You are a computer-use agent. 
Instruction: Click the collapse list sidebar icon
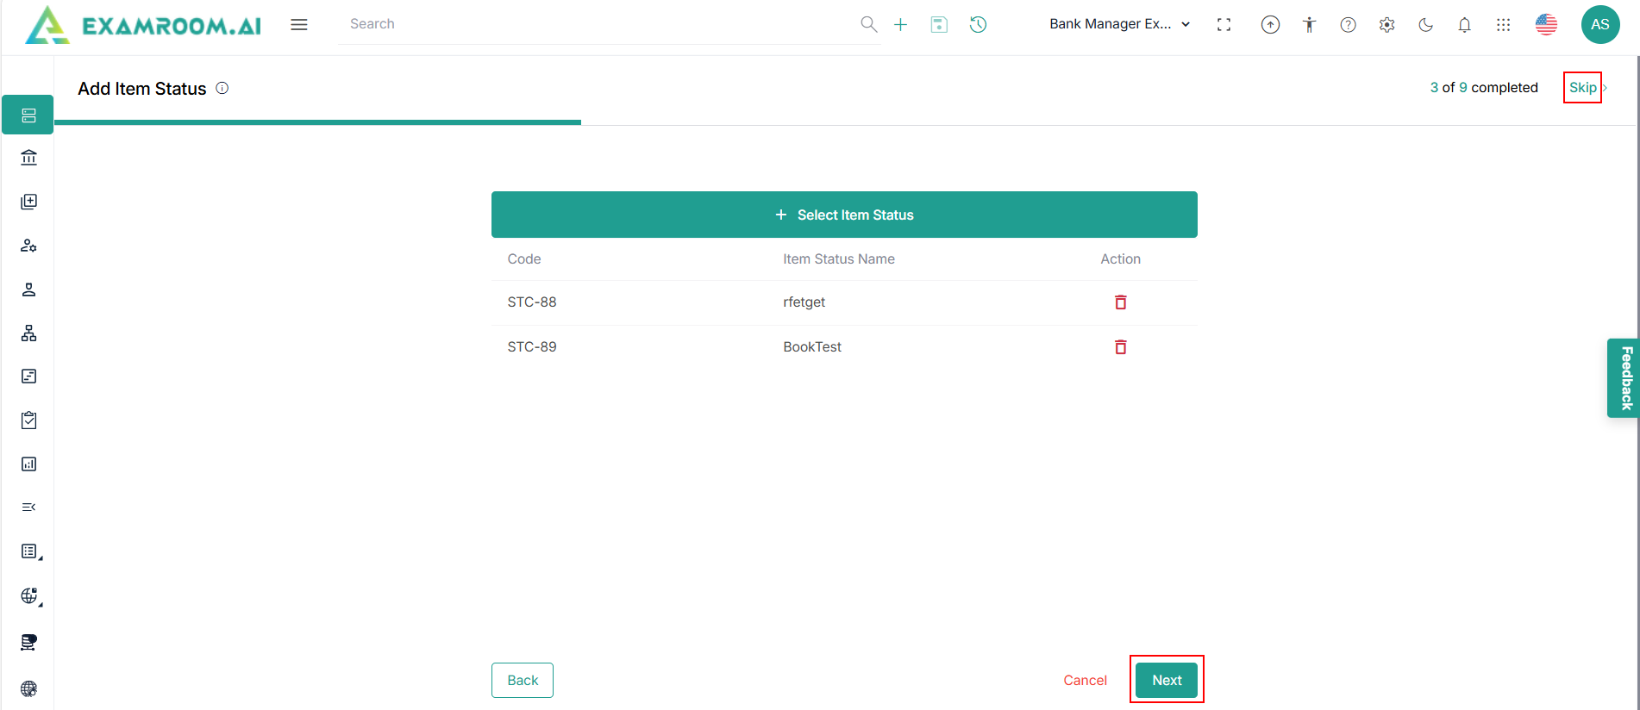click(28, 508)
